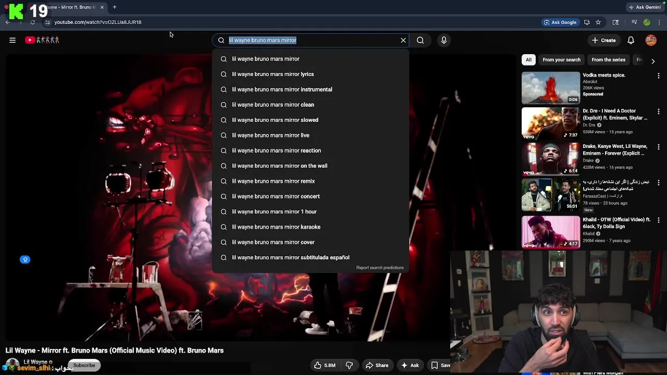The image size is (667, 375).
Task: Like the video (5.8M)
Action: pyautogui.click(x=325, y=366)
